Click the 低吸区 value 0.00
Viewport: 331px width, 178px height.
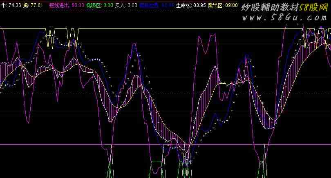108,5
